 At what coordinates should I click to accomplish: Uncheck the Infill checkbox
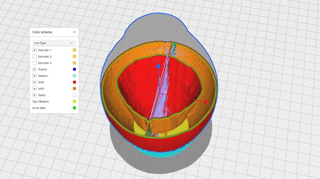pos(34,89)
